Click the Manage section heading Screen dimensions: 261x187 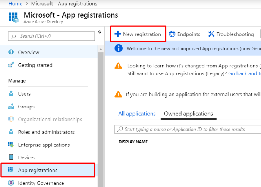[x=17, y=81]
